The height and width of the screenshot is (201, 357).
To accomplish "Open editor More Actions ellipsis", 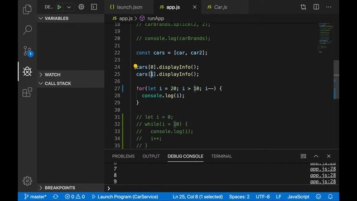I will [329, 7].
